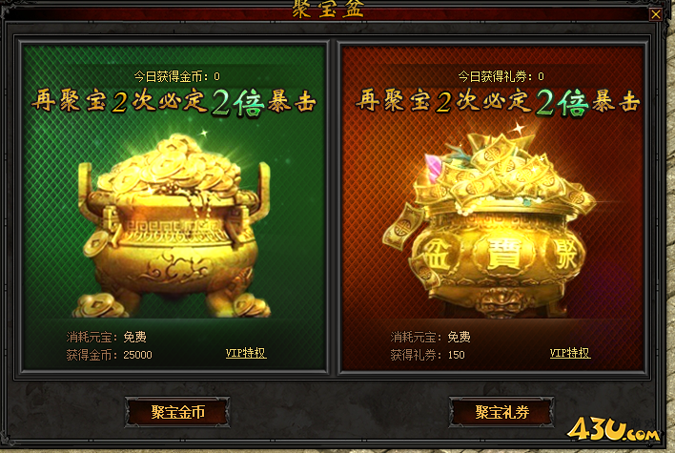Click the gold coin cauldron image
The image size is (675, 453).
click(174, 226)
